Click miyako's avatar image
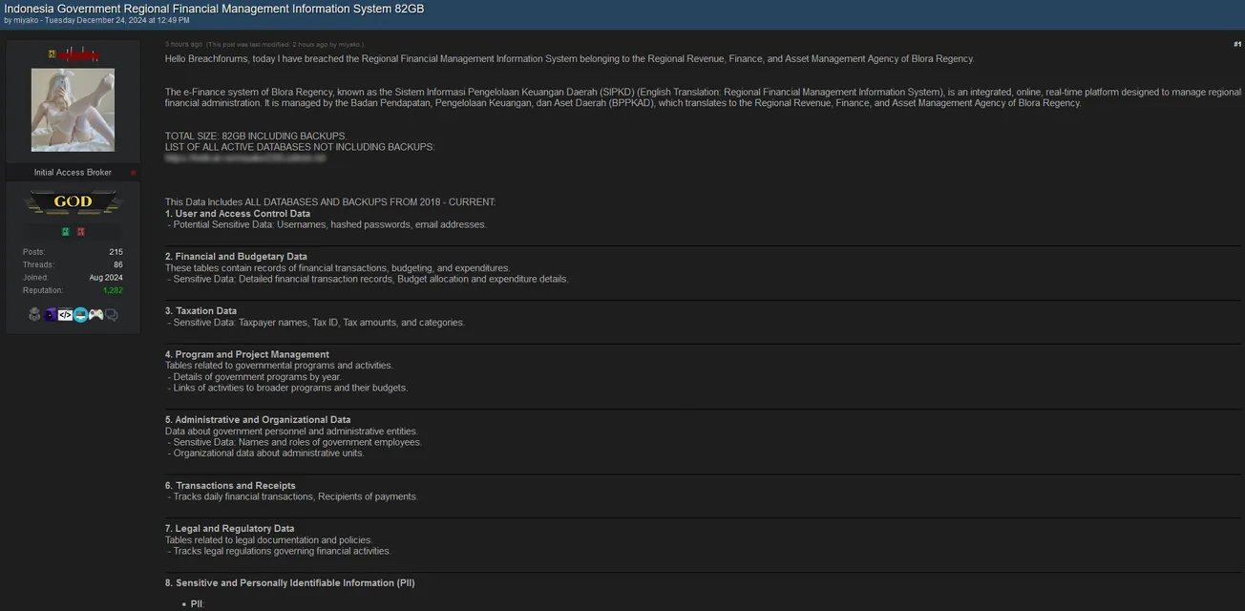Viewport: 1245px width, 611px height. coord(74,109)
